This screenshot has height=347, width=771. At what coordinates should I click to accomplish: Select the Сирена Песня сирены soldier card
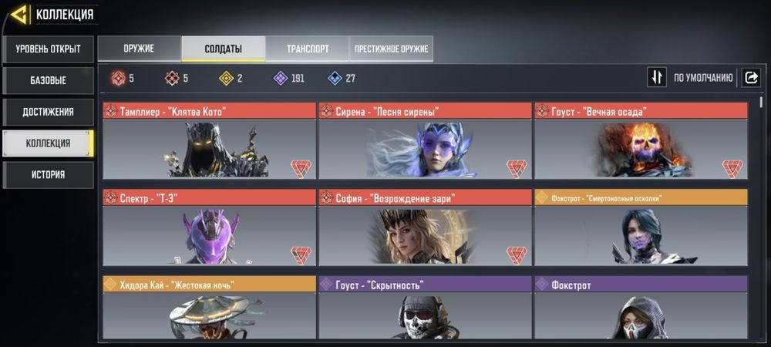coord(425,140)
